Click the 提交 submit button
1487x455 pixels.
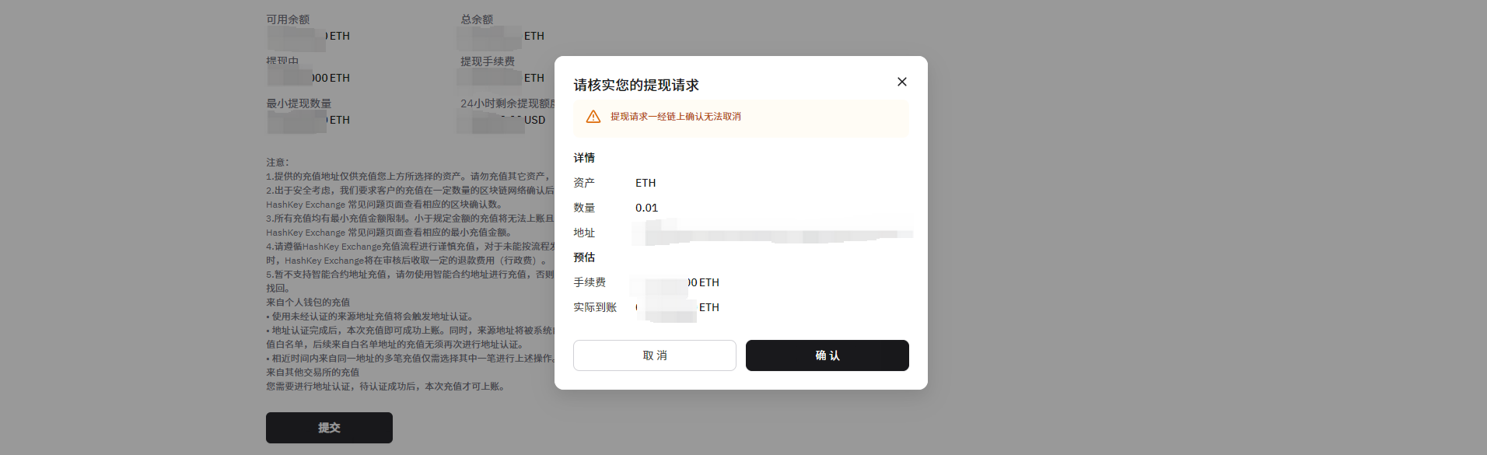pyautogui.click(x=329, y=428)
